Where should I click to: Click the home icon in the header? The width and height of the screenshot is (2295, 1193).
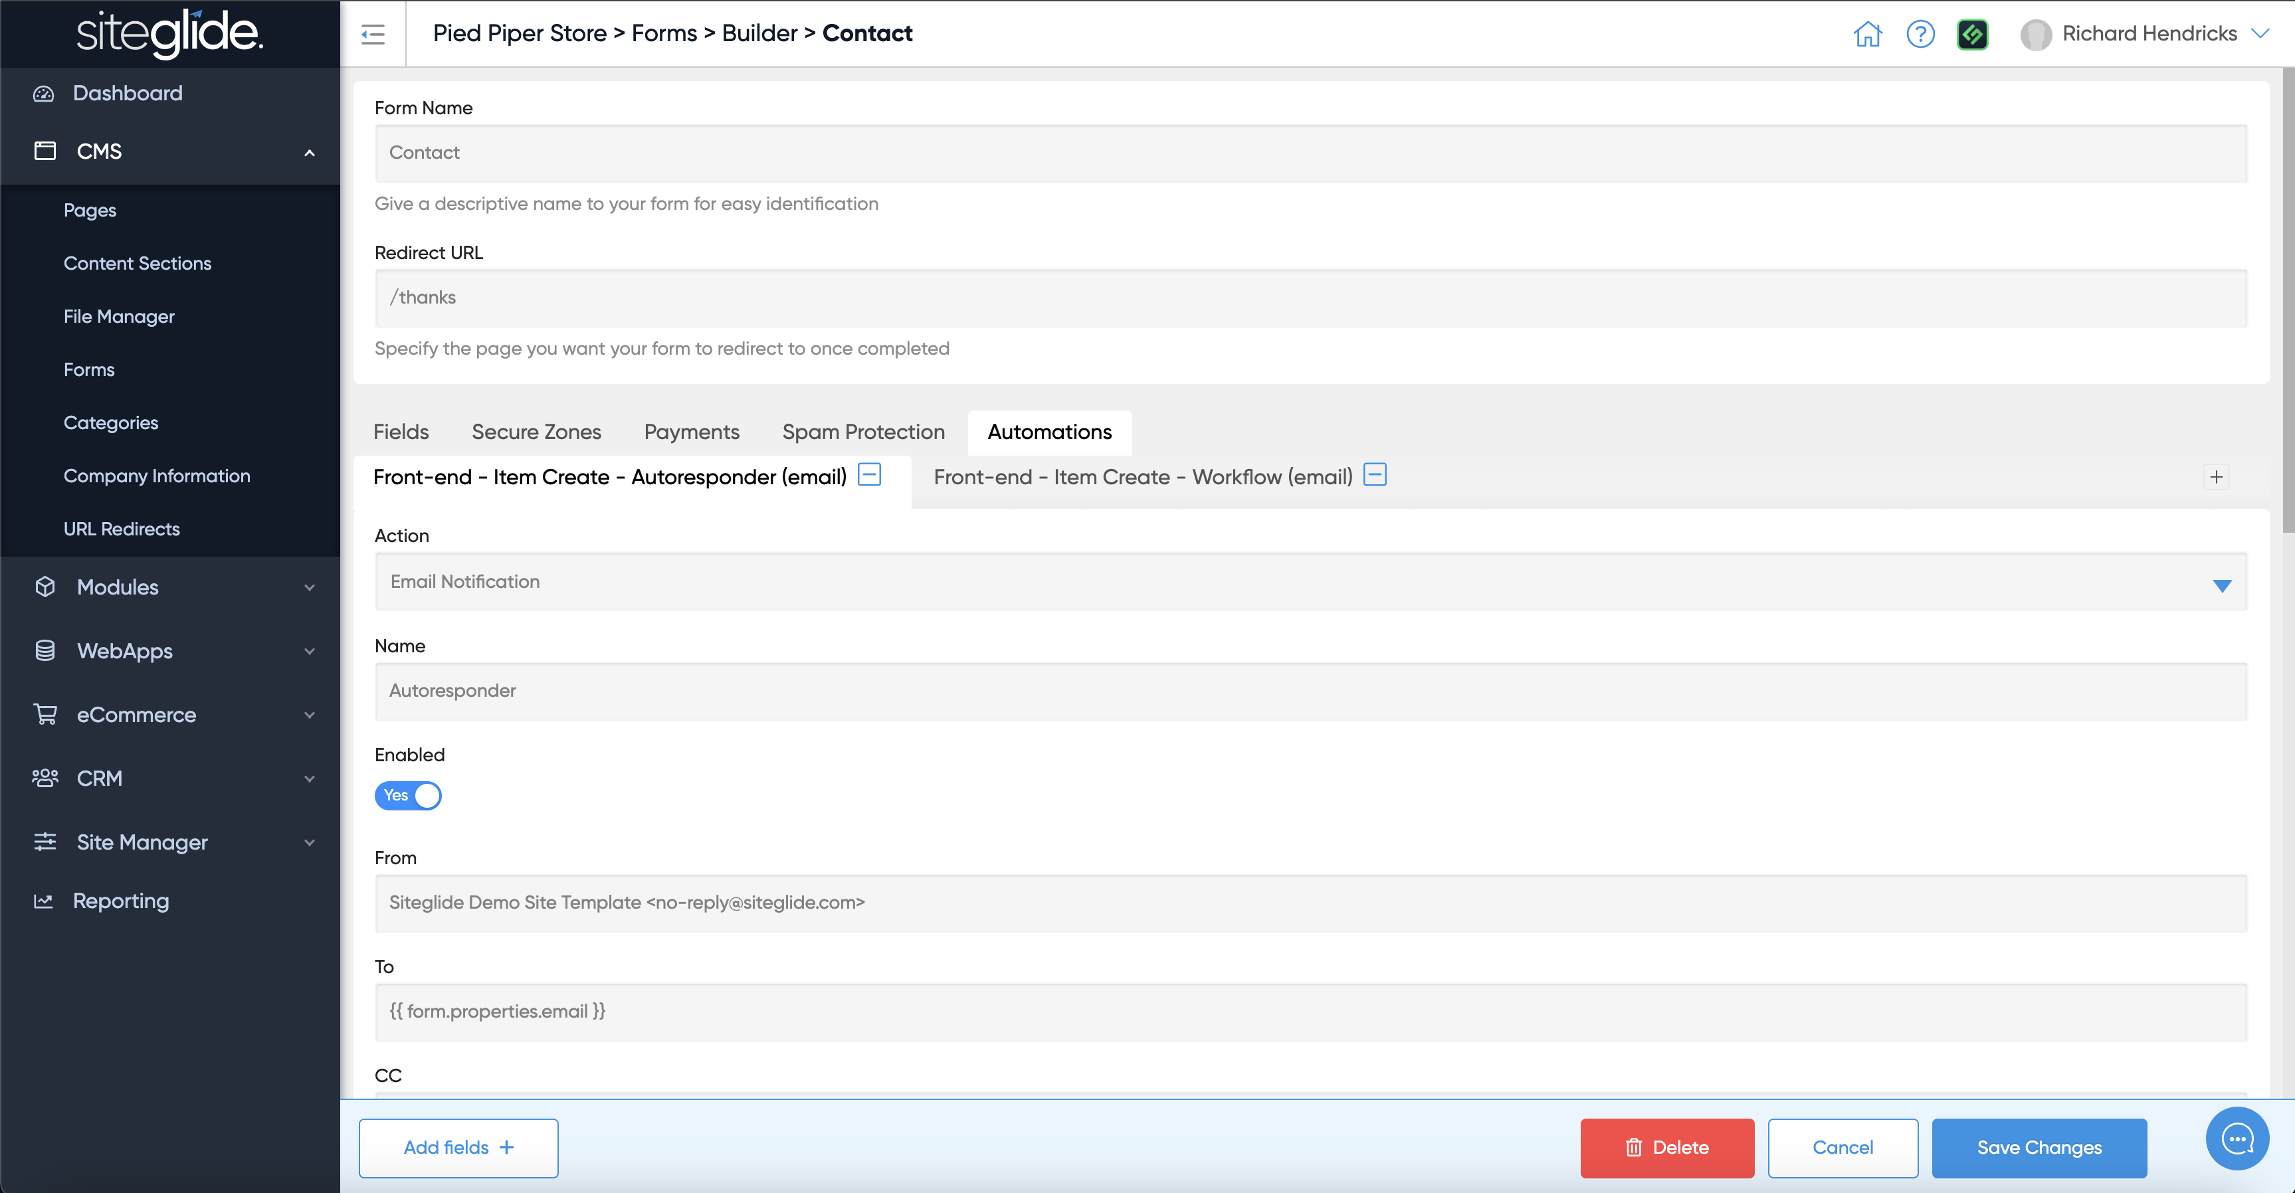1867,34
